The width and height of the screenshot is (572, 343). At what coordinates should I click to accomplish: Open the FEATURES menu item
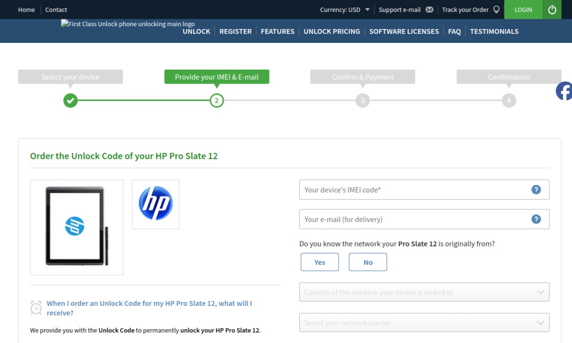coord(278,31)
